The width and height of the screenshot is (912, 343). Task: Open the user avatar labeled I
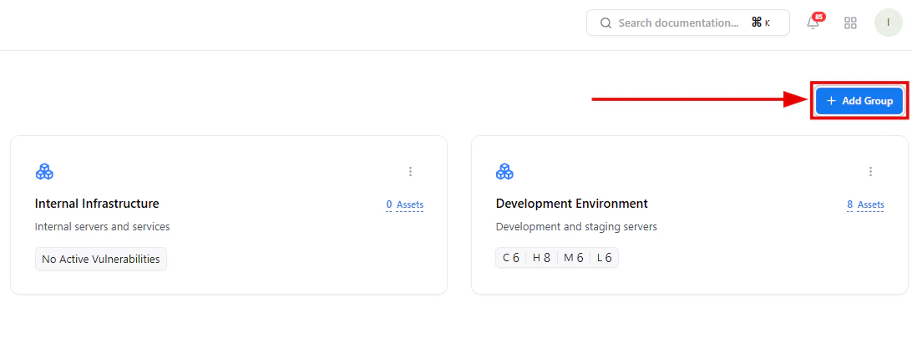pyautogui.click(x=888, y=23)
